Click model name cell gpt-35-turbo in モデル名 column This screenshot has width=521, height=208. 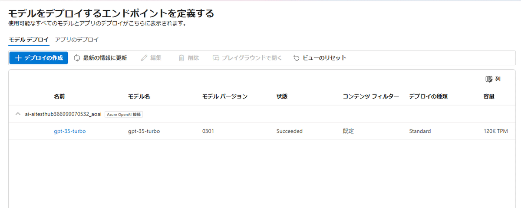pos(144,131)
